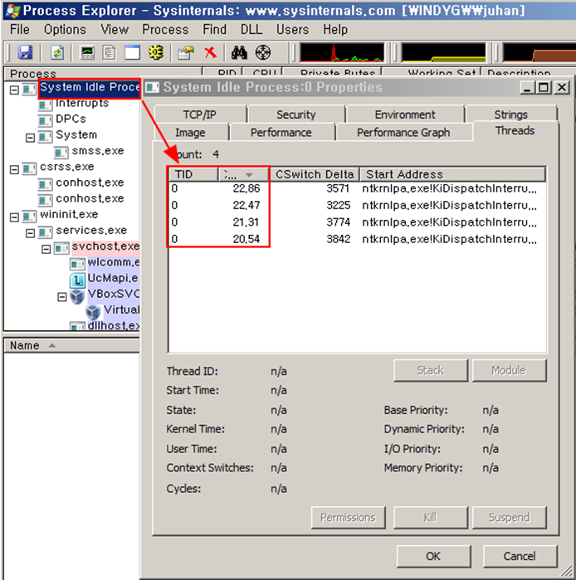
Task: Toggle the process tree view icon
Action: 110,52
